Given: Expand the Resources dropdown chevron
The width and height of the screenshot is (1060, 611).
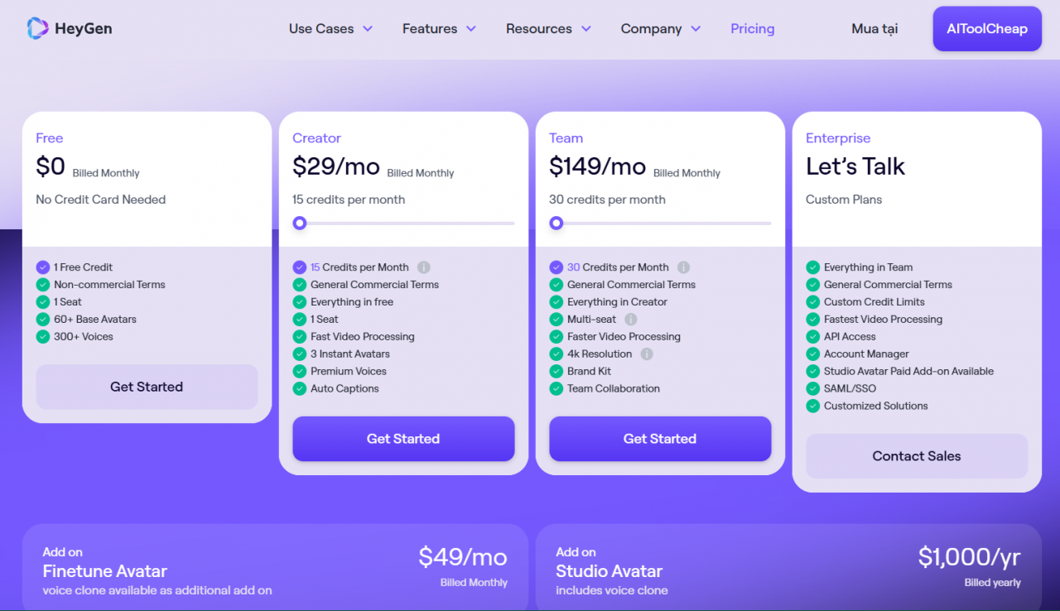Looking at the screenshot, I should coord(586,29).
